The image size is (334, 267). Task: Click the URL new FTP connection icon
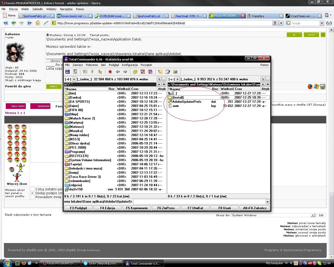coord(150,72)
